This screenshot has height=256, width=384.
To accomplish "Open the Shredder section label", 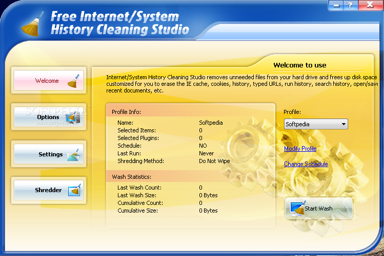I will pyautogui.click(x=48, y=190).
